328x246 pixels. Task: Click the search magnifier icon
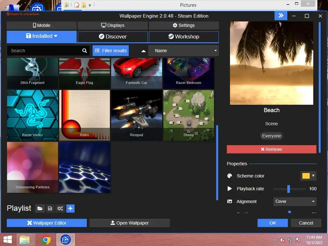pyautogui.click(x=85, y=51)
